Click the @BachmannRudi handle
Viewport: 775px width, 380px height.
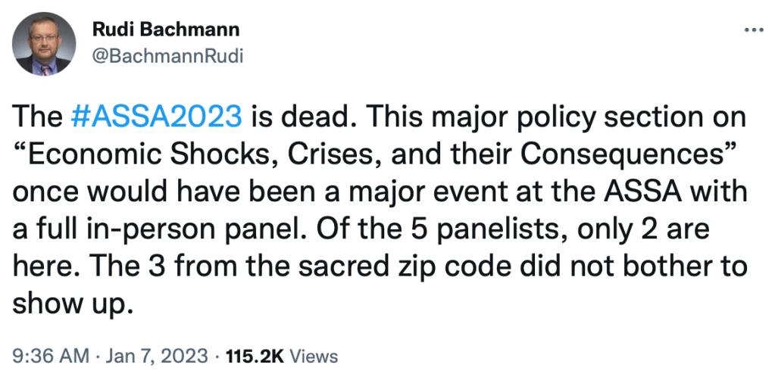pyautogui.click(x=167, y=56)
